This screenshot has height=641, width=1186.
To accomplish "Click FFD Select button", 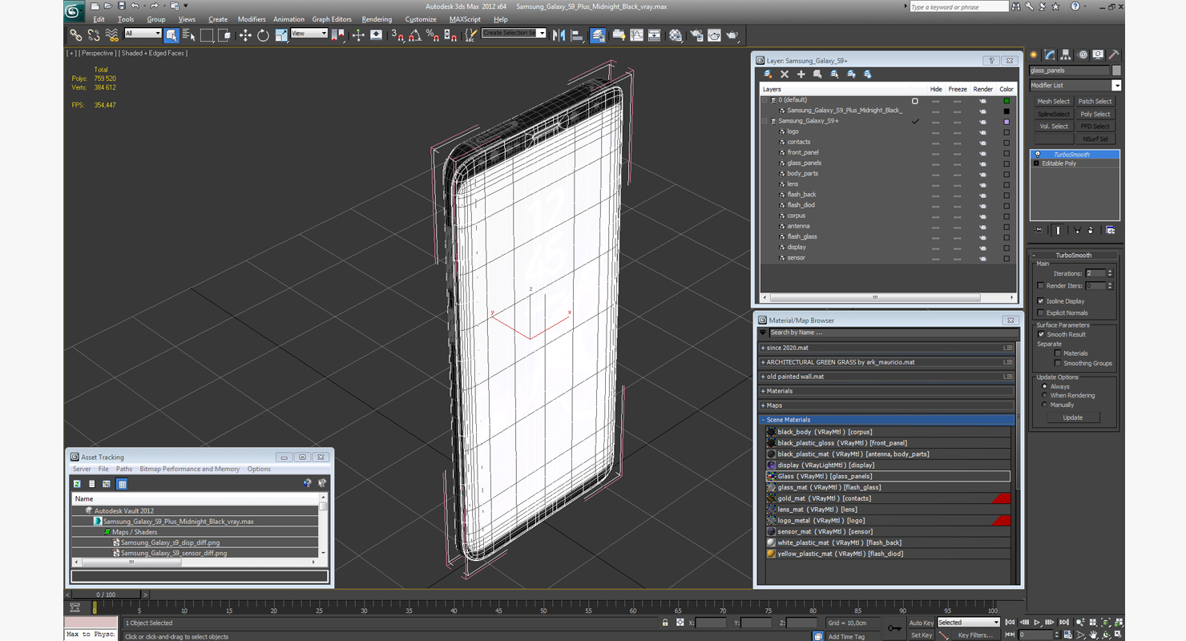I will pos(1095,126).
